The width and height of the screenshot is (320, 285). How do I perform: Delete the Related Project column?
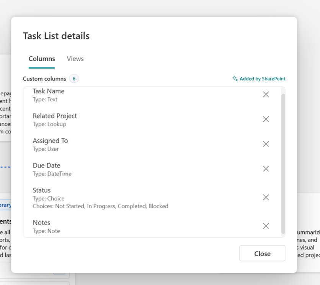tap(266, 119)
